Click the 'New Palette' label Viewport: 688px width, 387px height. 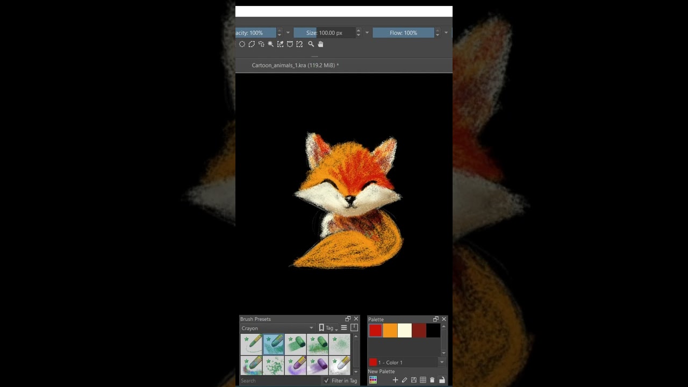point(381,371)
